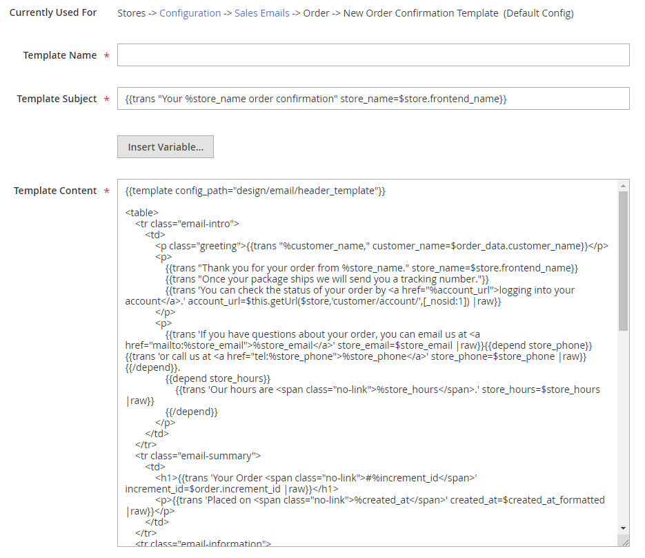This screenshot has width=645, height=558.
Task: Focus the Template Name input field
Action: pyautogui.click(x=373, y=55)
